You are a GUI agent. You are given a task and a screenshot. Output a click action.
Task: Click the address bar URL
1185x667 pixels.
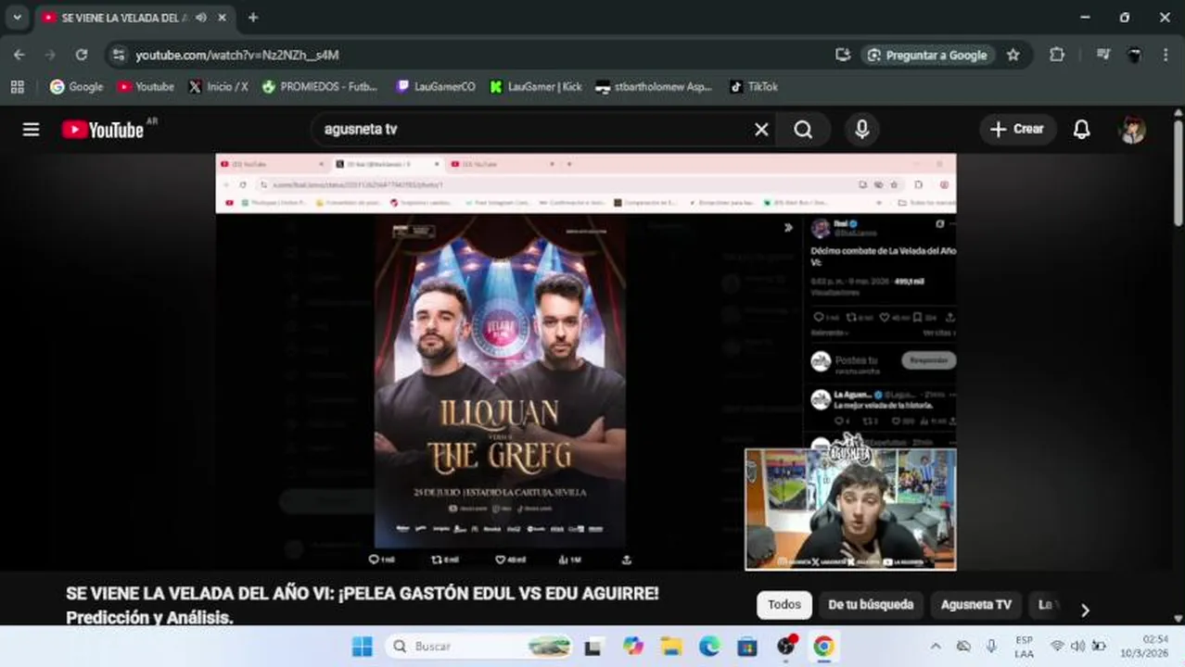(x=237, y=56)
